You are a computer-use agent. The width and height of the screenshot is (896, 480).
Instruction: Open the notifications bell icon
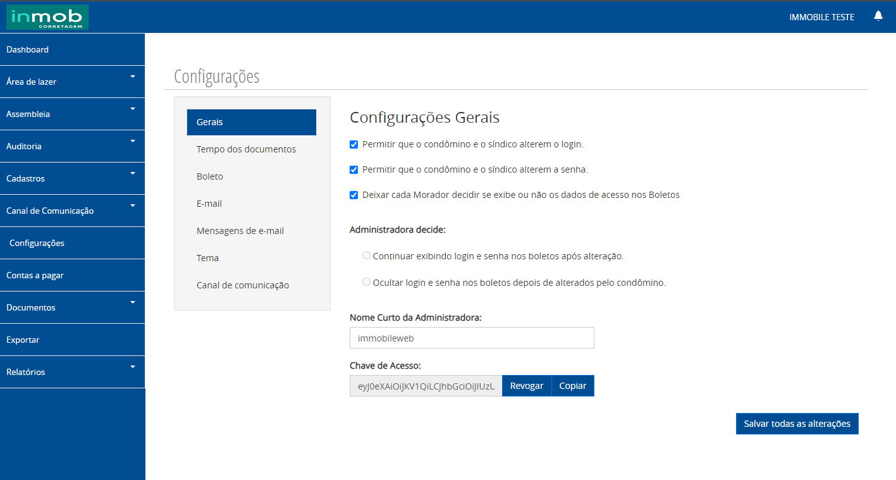point(878,16)
